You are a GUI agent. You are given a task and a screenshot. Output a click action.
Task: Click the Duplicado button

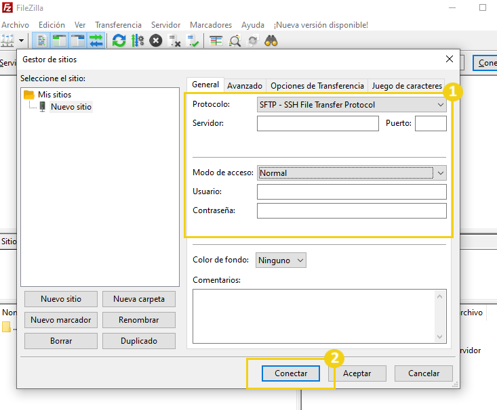(x=139, y=341)
